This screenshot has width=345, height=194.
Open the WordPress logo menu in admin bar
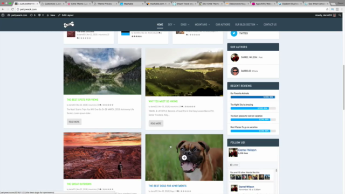3,15
